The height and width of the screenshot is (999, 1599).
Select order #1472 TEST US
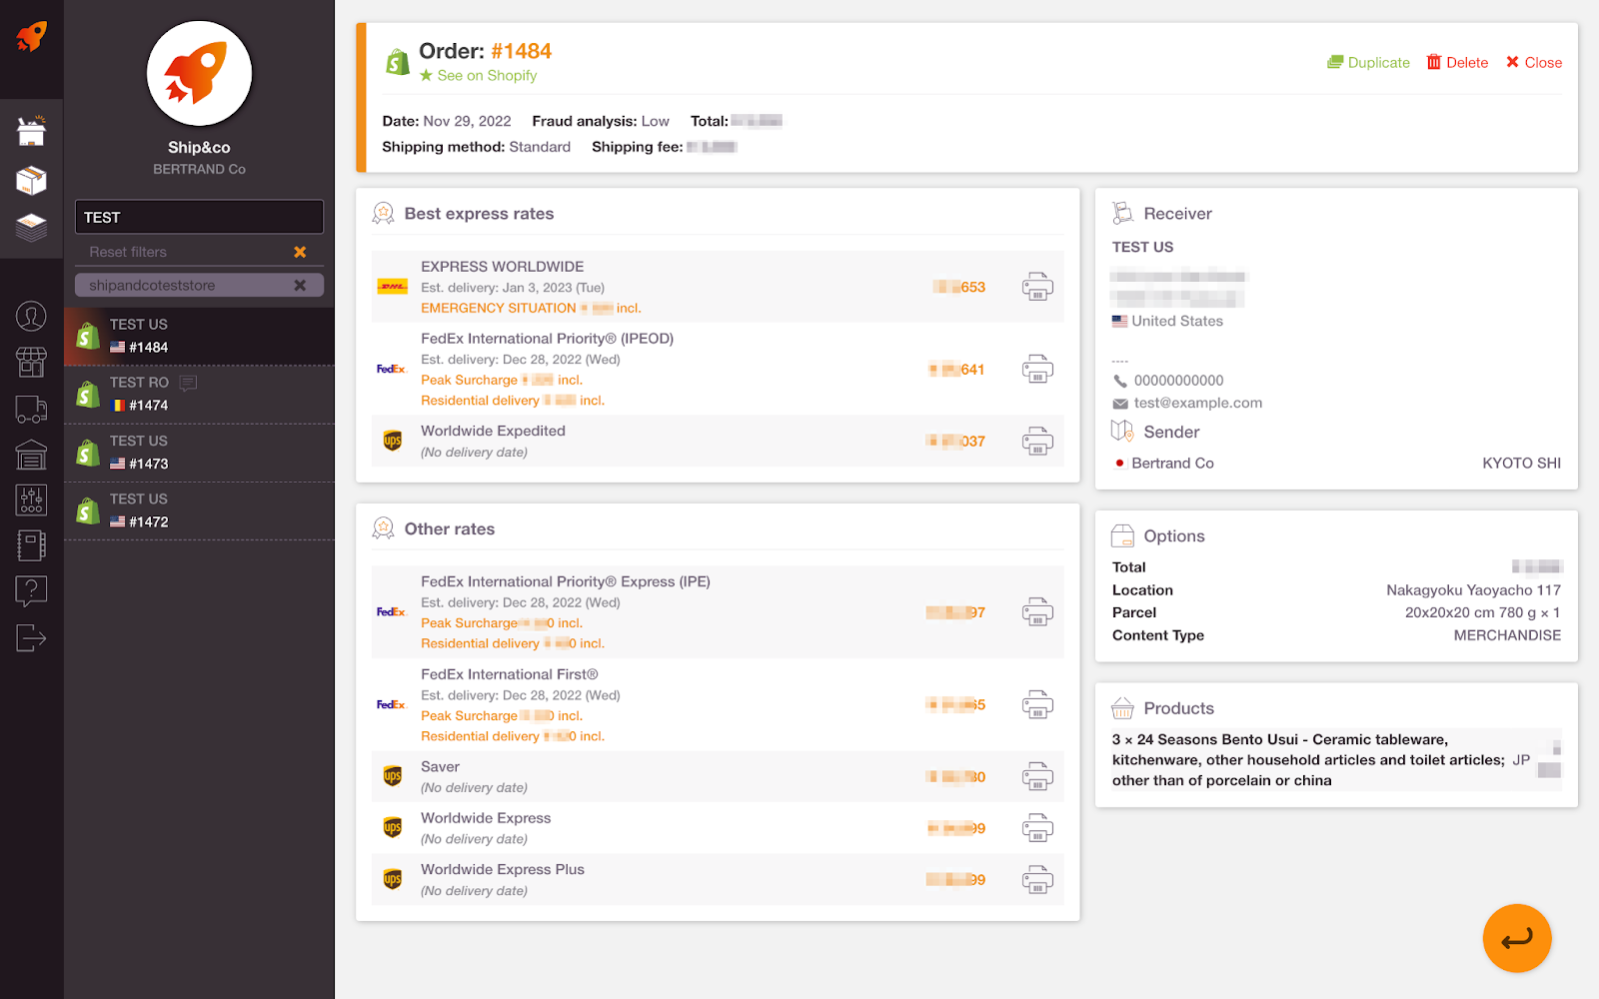(x=199, y=511)
